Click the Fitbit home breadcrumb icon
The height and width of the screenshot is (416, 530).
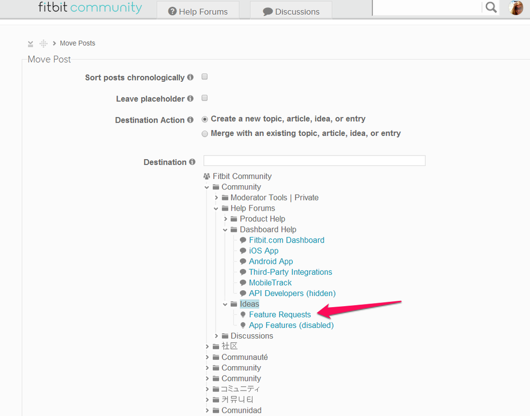click(44, 44)
